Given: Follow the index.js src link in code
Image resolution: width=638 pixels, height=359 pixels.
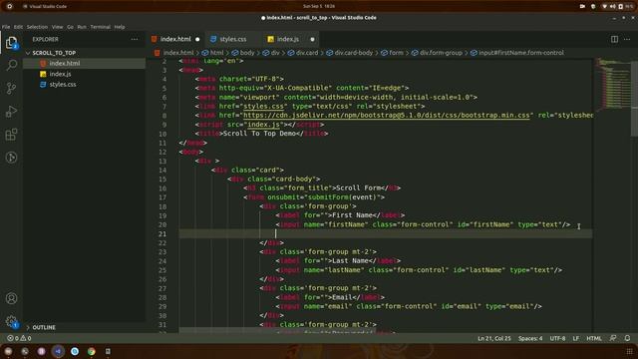Looking at the screenshot, I should pyautogui.click(x=263, y=124).
